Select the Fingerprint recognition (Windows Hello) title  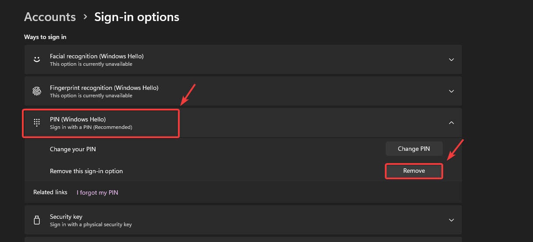pyautogui.click(x=104, y=88)
